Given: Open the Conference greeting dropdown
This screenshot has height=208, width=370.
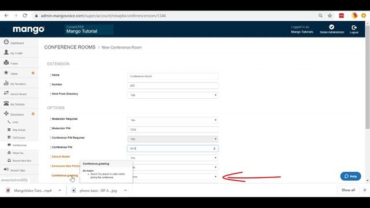Looking at the screenshot, I should (x=176, y=177).
